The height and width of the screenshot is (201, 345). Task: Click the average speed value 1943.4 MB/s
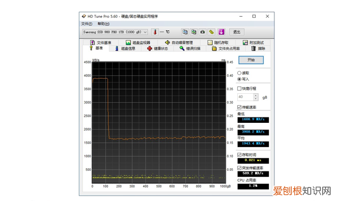pyautogui.click(x=253, y=144)
